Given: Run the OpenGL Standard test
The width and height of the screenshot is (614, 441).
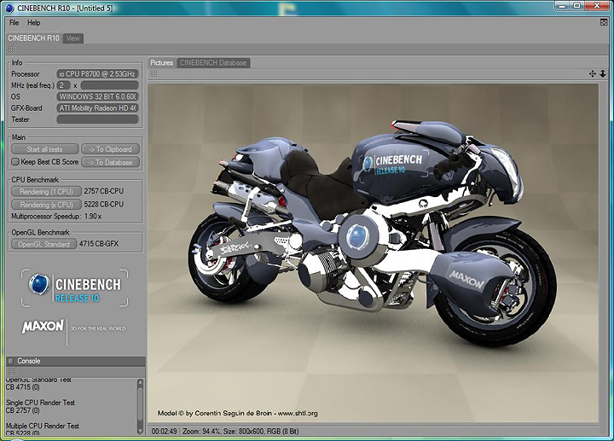Looking at the screenshot, I should pos(43,244).
